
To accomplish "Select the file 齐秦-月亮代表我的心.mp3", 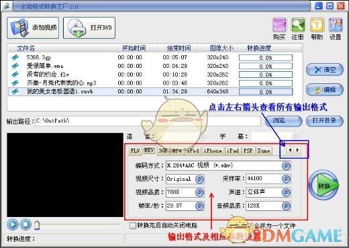I will tap(150, 83).
